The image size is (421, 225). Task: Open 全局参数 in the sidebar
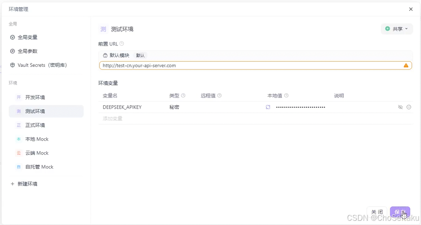point(27,51)
